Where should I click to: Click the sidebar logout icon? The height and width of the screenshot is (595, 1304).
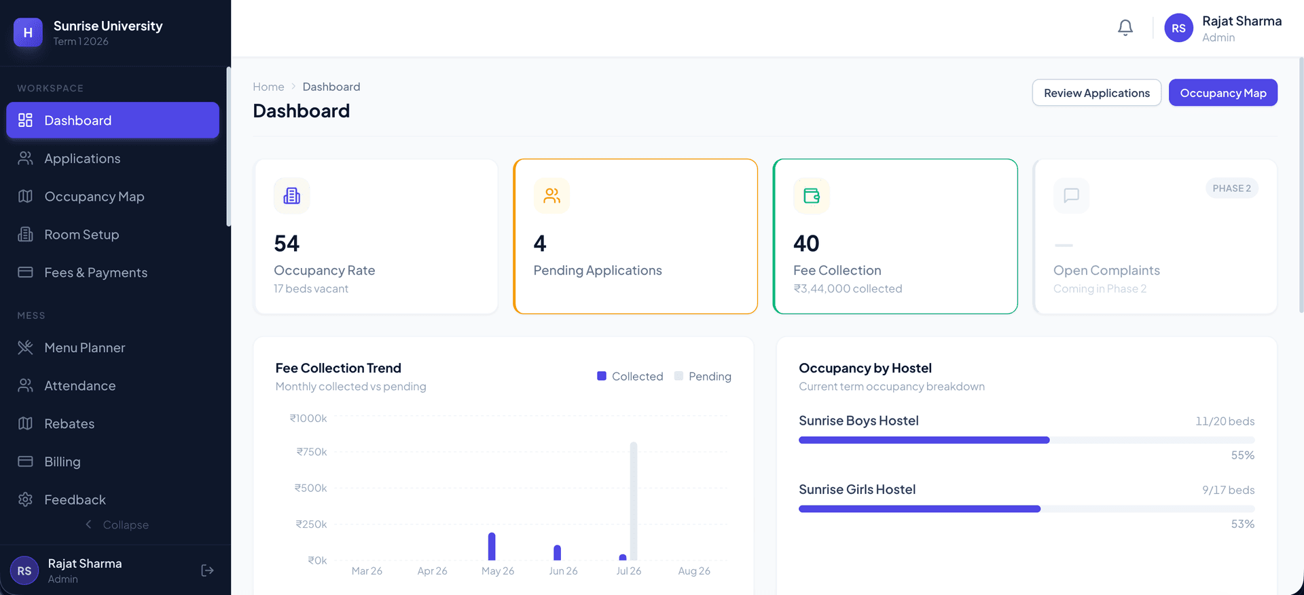pos(208,571)
